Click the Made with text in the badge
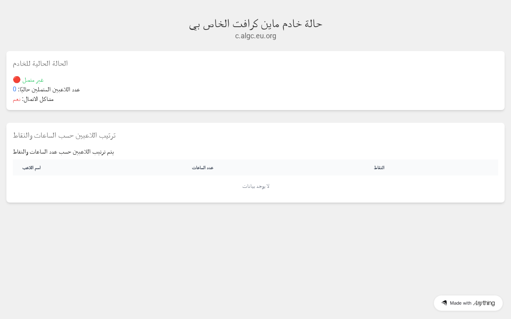This screenshot has width=511, height=319. click(x=460, y=303)
